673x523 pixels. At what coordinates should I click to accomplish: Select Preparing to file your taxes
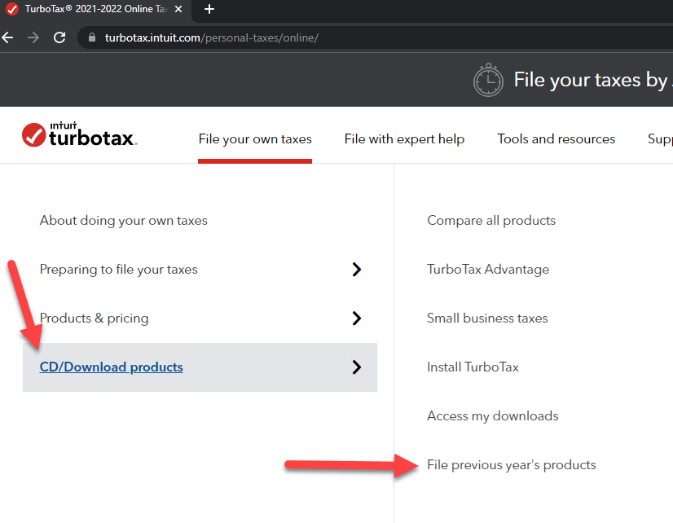coord(118,270)
